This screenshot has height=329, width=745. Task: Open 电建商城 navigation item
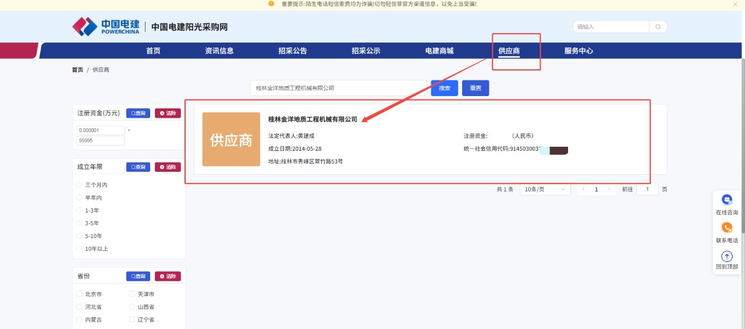click(x=439, y=51)
